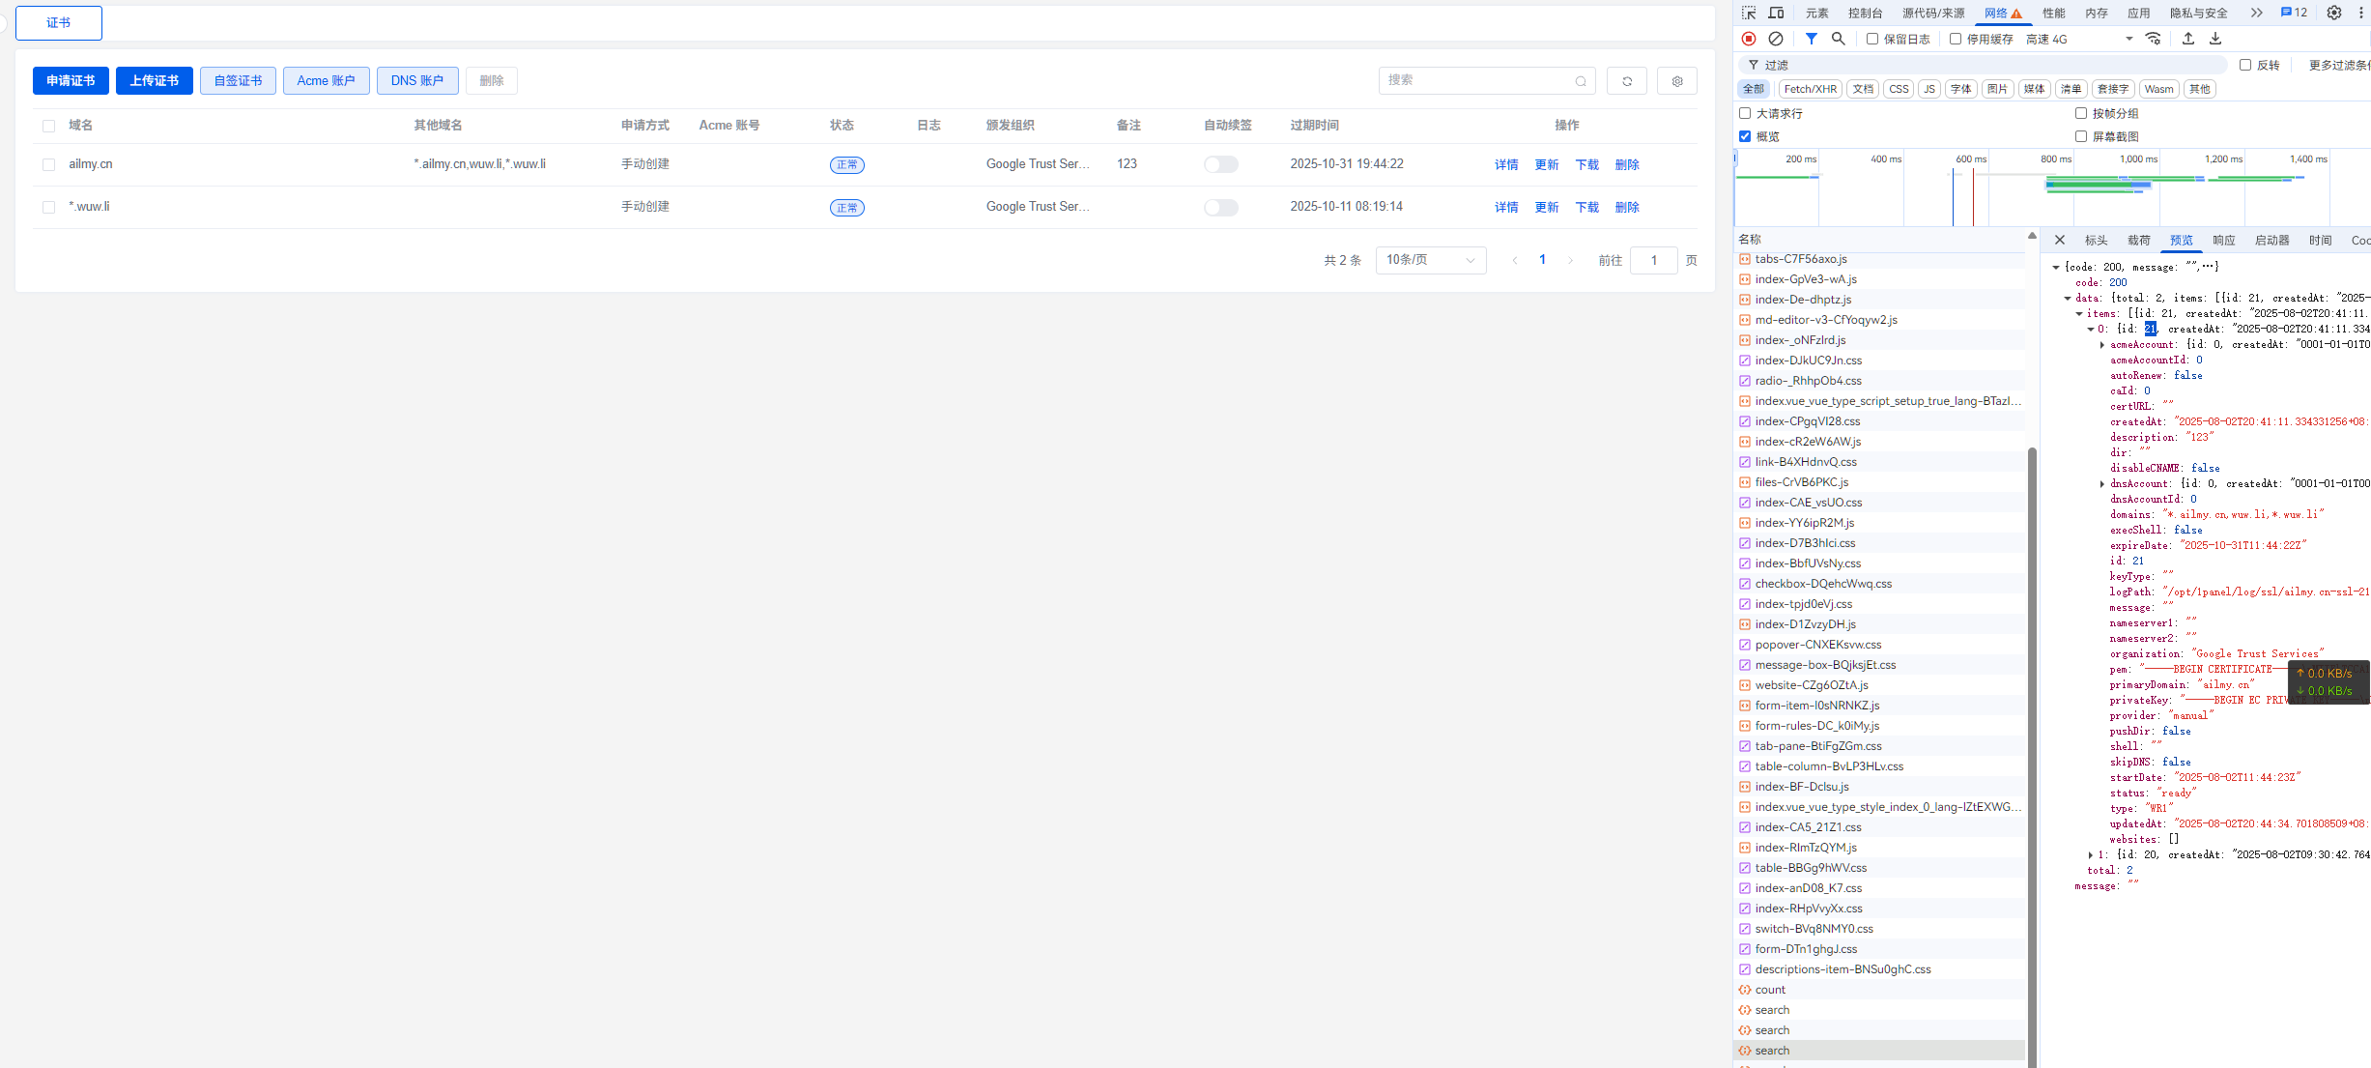Check the 屏幕截图 option

(x=2081, y=136)
